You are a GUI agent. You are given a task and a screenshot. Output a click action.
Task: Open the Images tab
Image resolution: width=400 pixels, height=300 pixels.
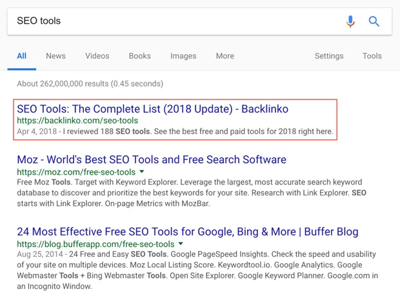(183, 56)
